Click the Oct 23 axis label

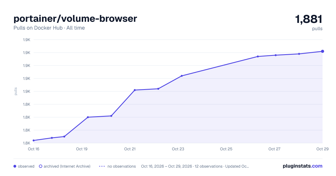pyautogui.click(x=178, y=149)
